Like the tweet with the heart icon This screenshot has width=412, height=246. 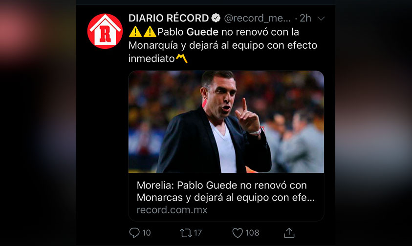(238, 233)
